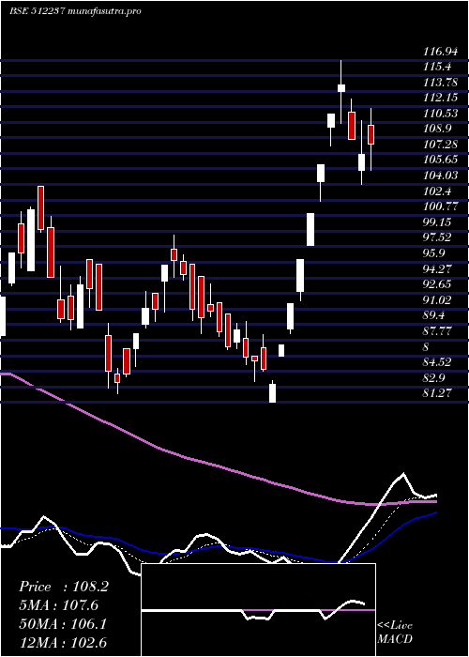Click the 94.27 price label
469x657 pixels.
click(x=437, y=268)
